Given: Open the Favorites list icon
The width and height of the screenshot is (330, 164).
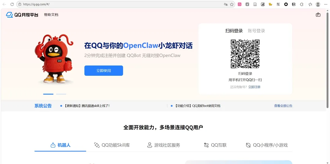Looking at the screenshot, I should [x=310, y=4].
